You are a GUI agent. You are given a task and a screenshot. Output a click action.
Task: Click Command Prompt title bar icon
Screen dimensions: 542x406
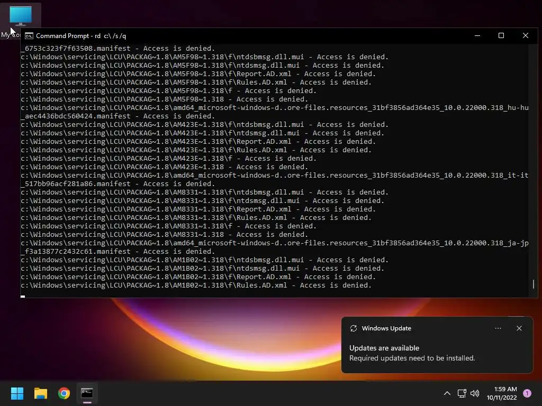[x=29, y=36]
